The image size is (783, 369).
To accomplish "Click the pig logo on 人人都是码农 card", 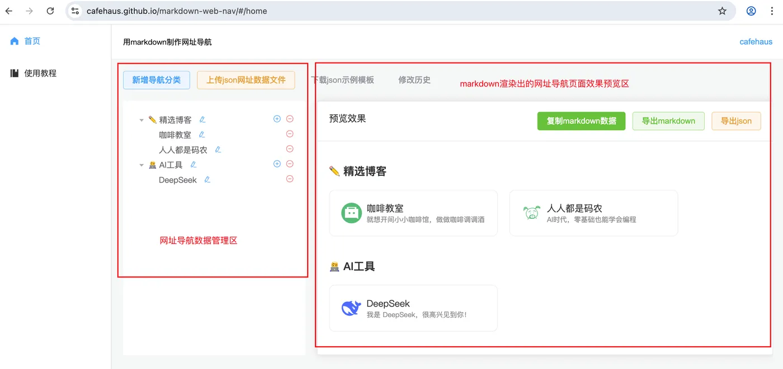I will pos(531,213).
